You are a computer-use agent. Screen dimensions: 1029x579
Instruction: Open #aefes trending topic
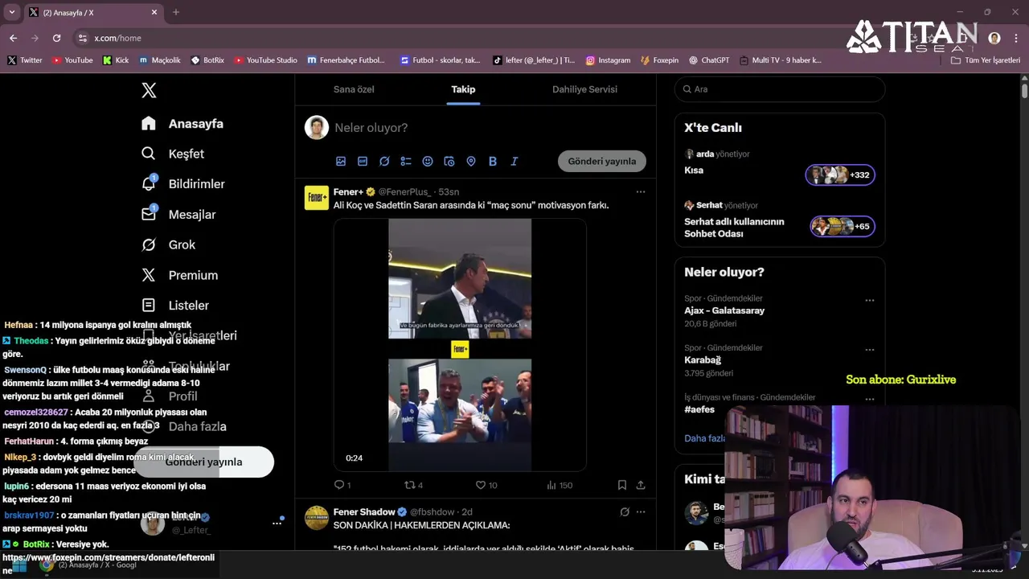point(699,409)
